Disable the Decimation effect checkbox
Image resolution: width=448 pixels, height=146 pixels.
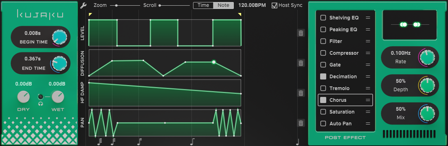click(323, 77)
